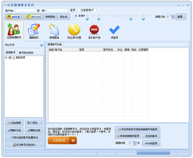Increase the 间隔时间 seconds spinner
The width and height of the screenshot is (193, 158).
click(x=135, y=142)
